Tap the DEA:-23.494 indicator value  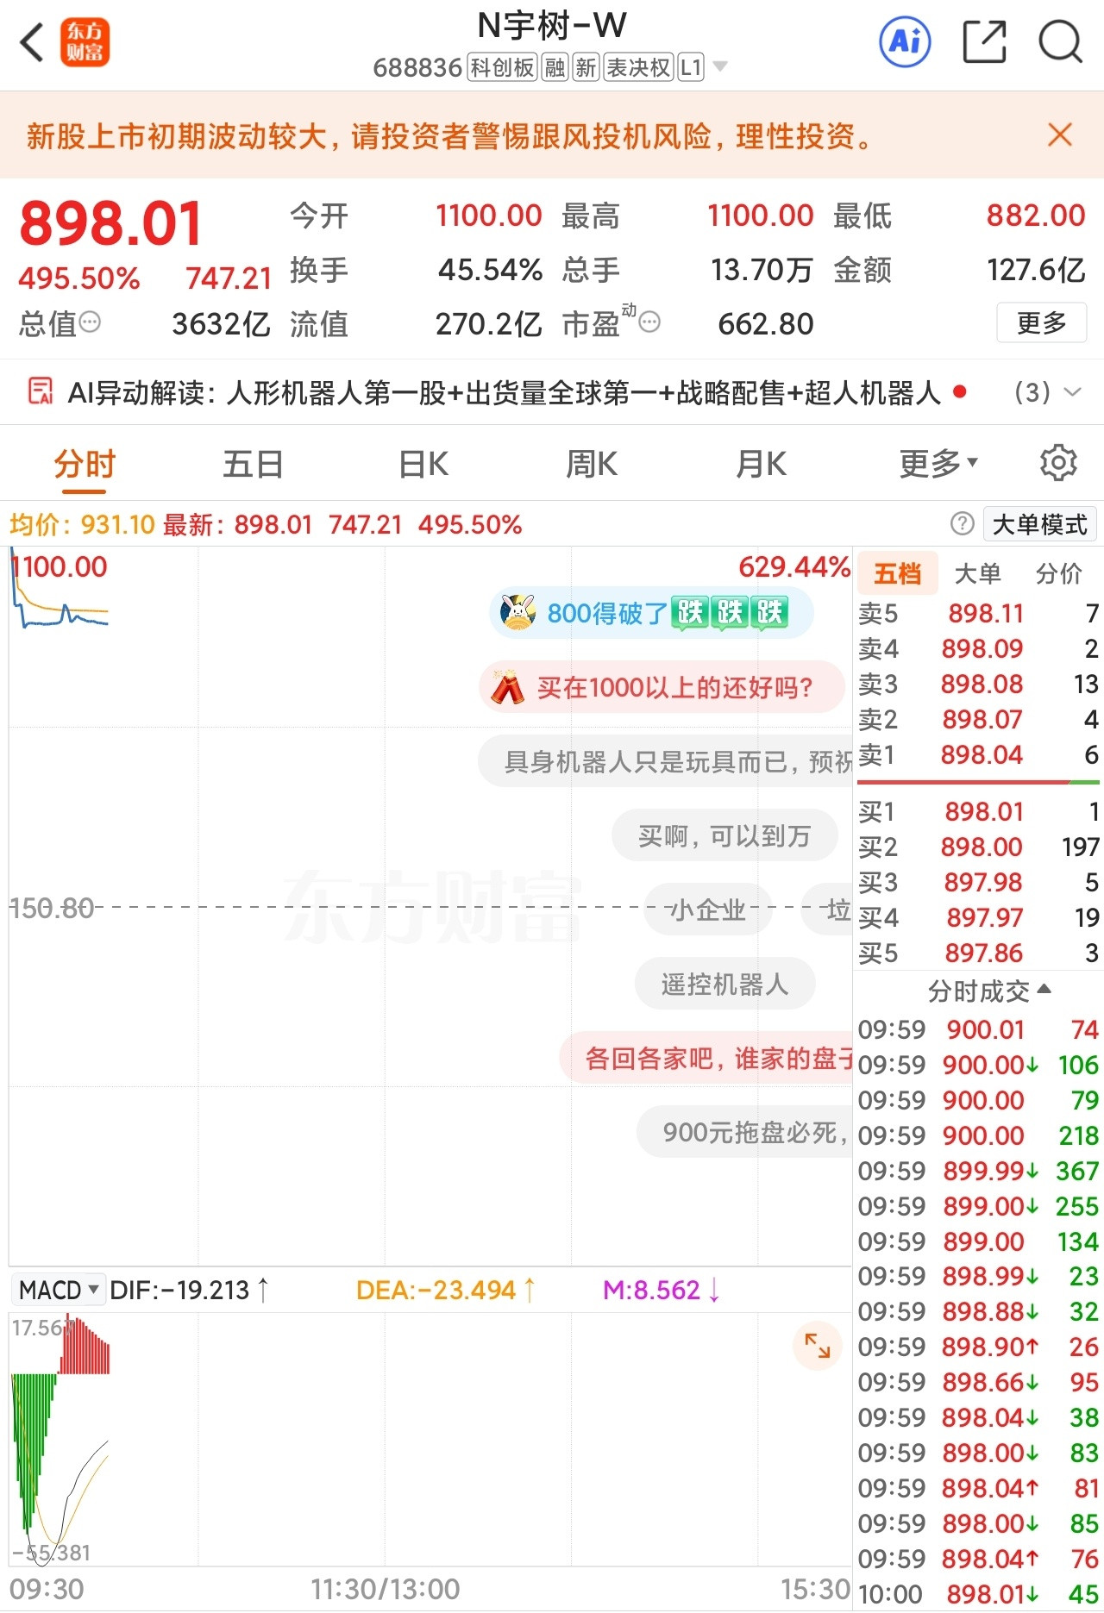[445, 1290]
